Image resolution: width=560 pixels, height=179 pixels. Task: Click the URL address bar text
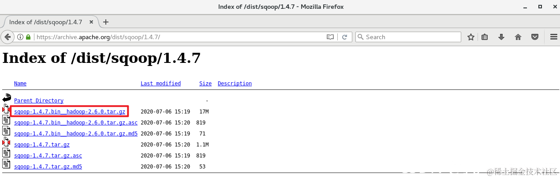tap(98, 37)
